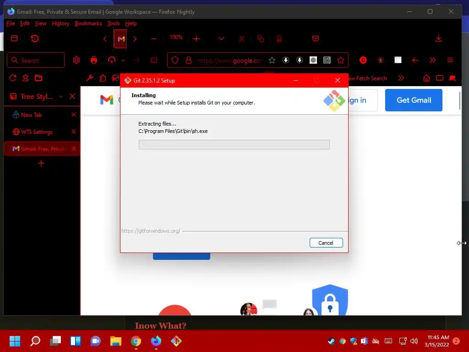Viewport: 469px width, 352px height.
Task: Expand bookmarks toolbar overflow chevron
Action: tap(401, 78)
